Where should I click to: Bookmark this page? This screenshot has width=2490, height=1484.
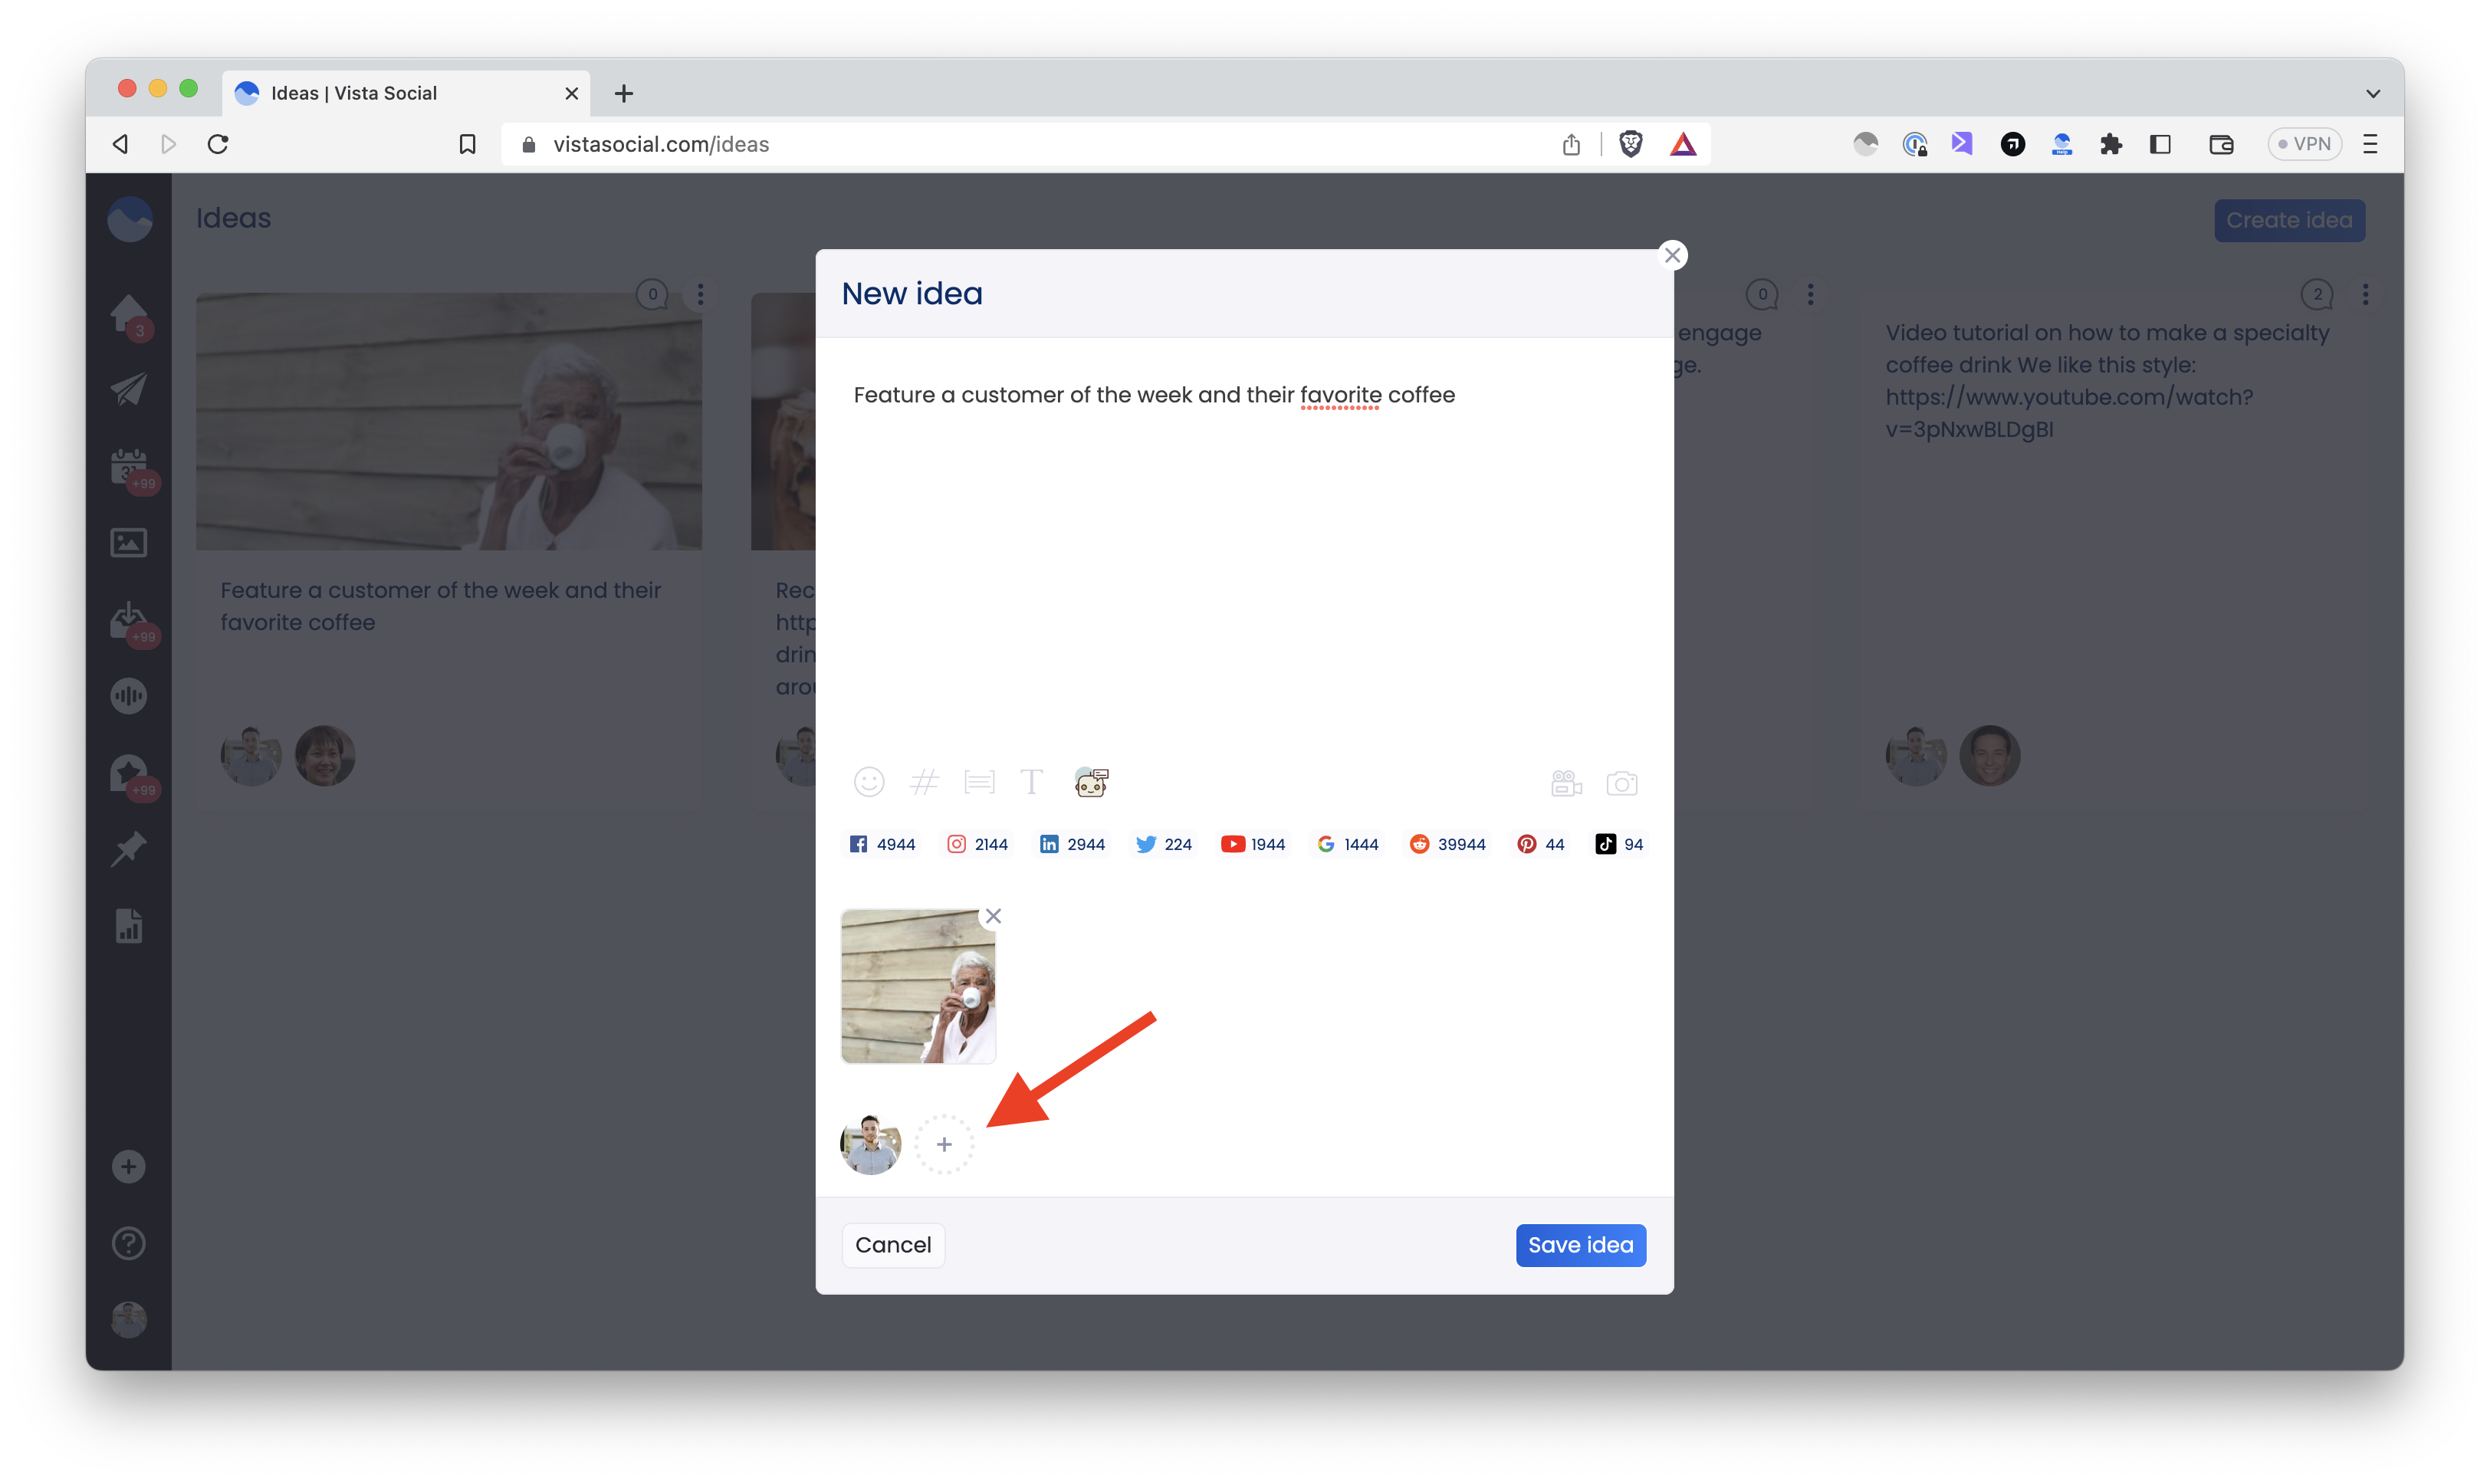click(x=467, y=144)
